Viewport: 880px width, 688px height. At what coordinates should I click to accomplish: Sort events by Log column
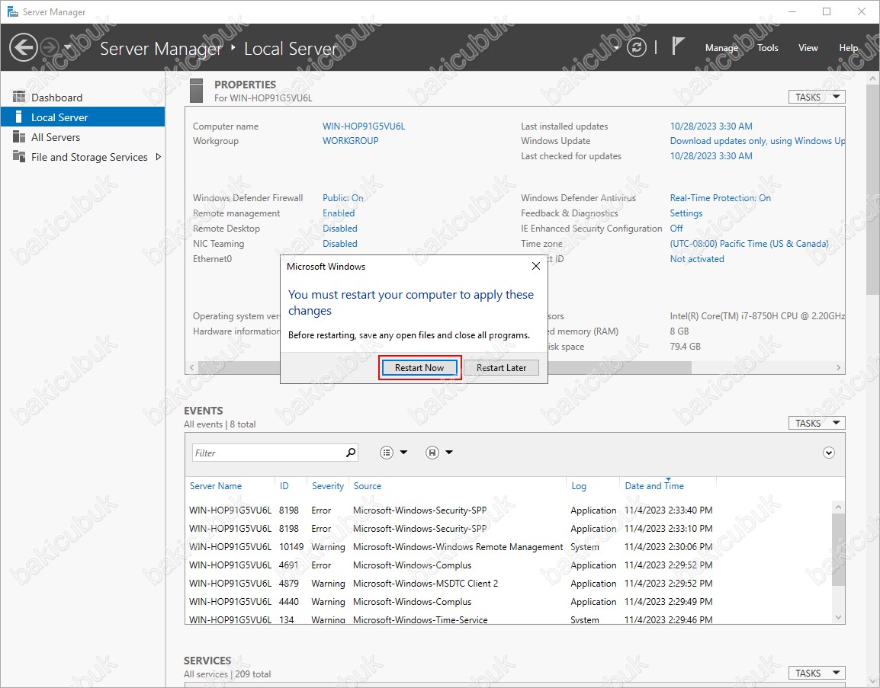click(x=579, y=486)
